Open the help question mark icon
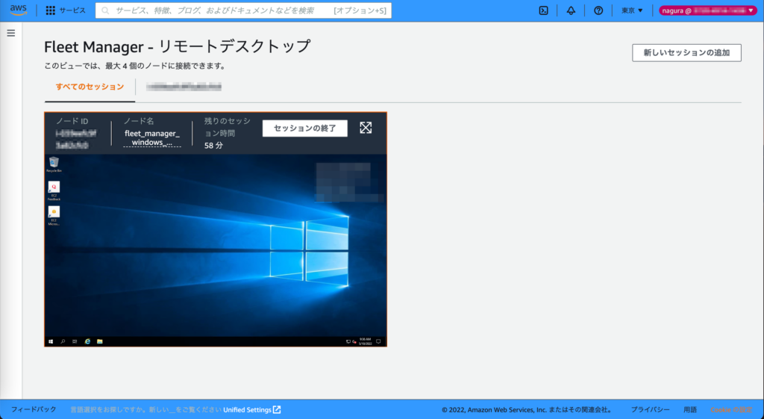 pyautogui.click(x=598, y=10)
